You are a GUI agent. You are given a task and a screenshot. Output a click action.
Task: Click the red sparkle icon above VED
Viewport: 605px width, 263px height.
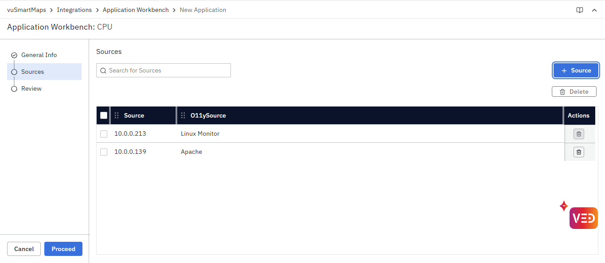tap(564, 206)
